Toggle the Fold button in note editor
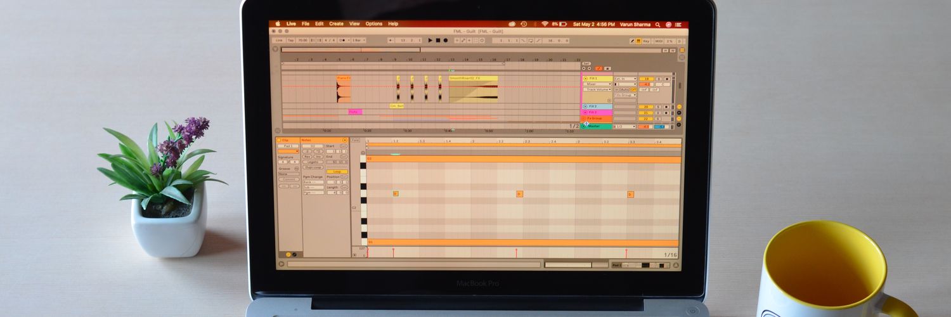Viewport: 951px width, 317px height. (355, 140)
